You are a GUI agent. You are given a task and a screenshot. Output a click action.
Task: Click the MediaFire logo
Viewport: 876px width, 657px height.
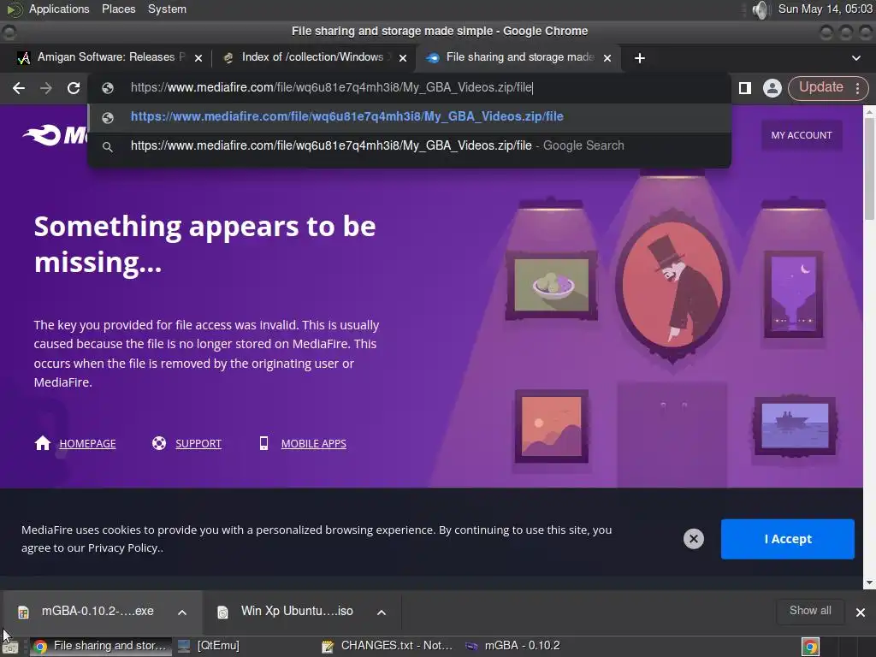[x=55, y=134]
